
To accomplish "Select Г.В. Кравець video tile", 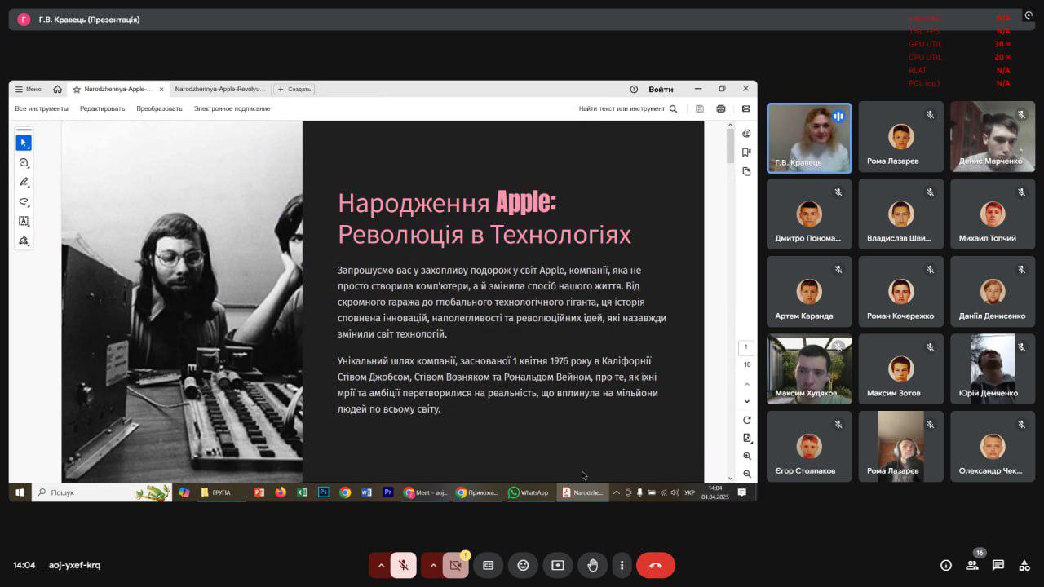I will 809,138.
